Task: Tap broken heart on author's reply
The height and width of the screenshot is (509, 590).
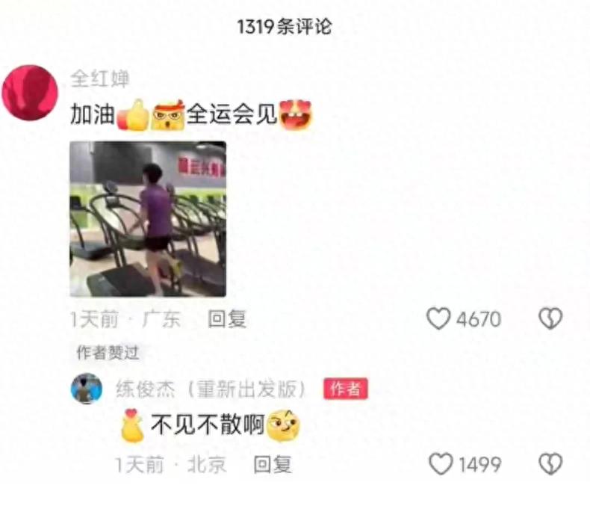Action: tap(550, 464)
